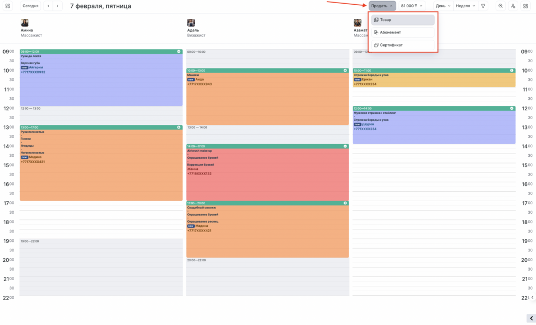Collapse side panel with bottom-right chevron
This screenshot has height=325, width=536.
coord(529,318)
